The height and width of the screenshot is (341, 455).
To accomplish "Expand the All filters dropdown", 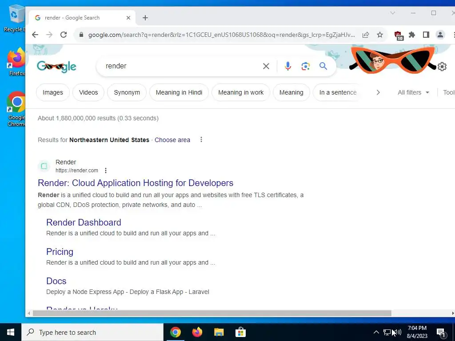I will click(x=413, y=92).
